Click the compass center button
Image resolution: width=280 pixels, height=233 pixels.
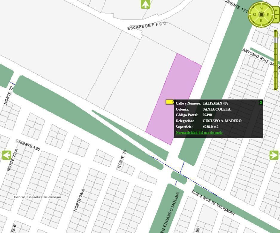pyautogui.click(x=261, y=14)
